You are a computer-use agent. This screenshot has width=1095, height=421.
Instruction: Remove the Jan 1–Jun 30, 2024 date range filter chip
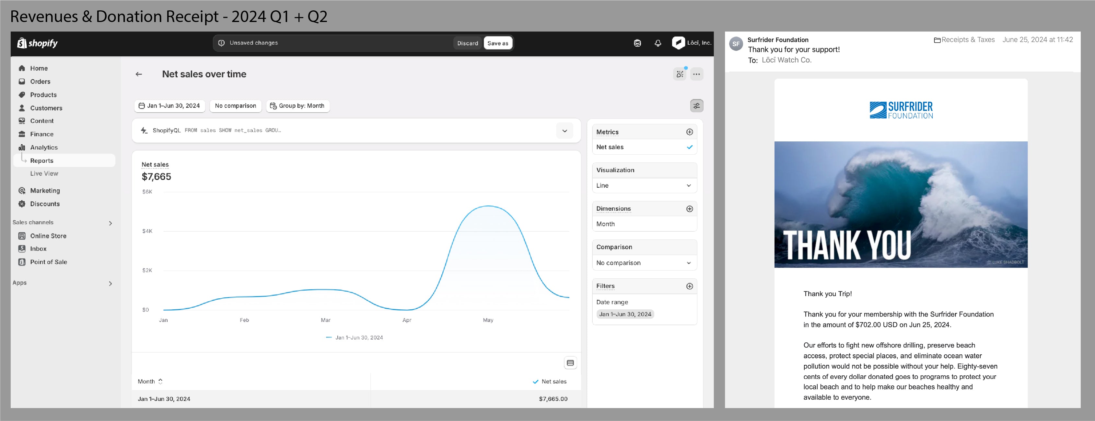click(x=625, y=314)
